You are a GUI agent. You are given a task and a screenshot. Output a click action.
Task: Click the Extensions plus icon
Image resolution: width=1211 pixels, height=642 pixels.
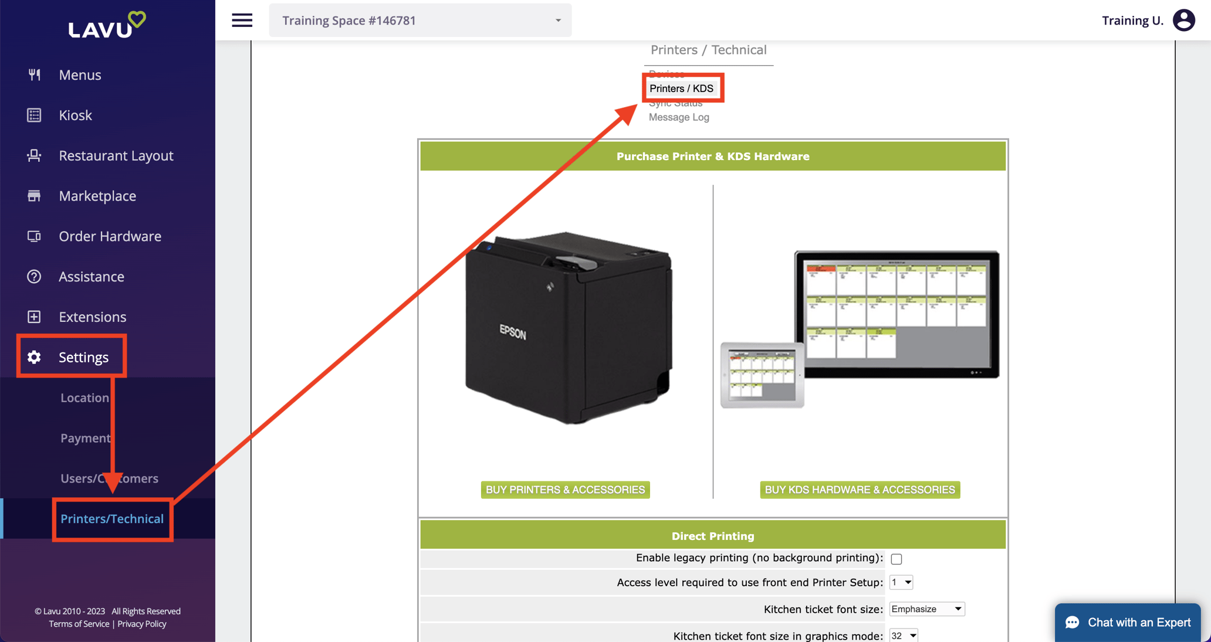34,317
